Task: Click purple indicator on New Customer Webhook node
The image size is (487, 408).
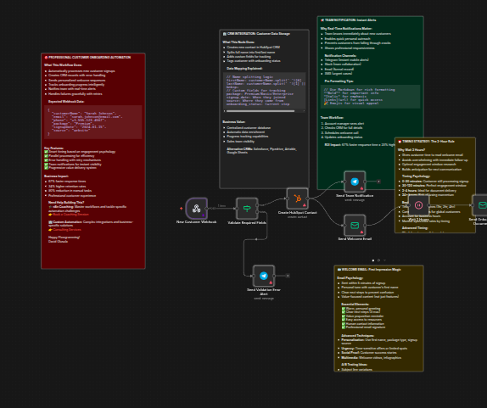Action: pyautogui.click(x=203, y=215)
